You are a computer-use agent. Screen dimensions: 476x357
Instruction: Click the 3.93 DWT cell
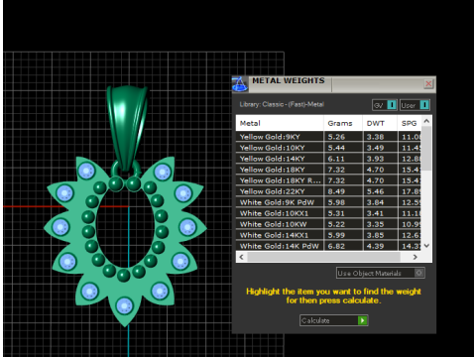[380, 159]
